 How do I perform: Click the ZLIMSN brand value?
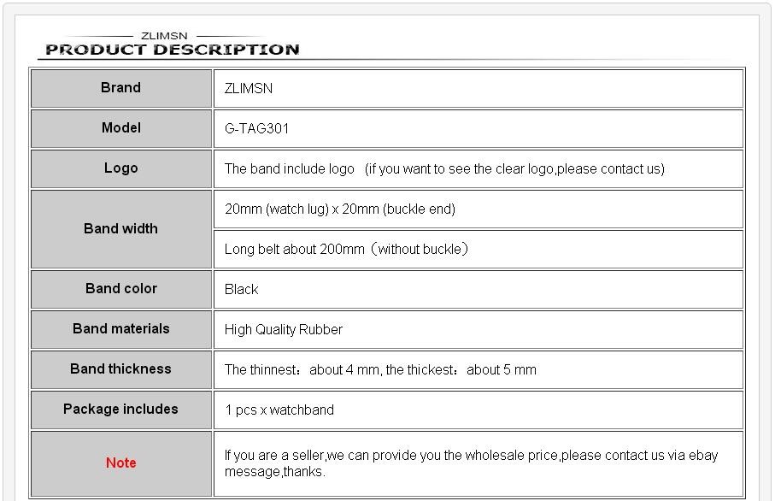249,89
